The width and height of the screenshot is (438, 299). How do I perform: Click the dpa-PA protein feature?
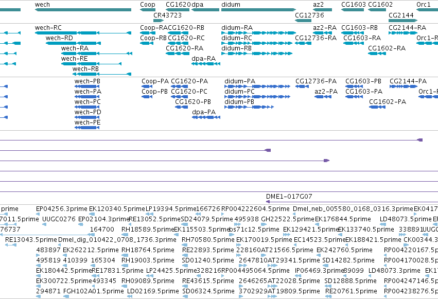point(206,117)
